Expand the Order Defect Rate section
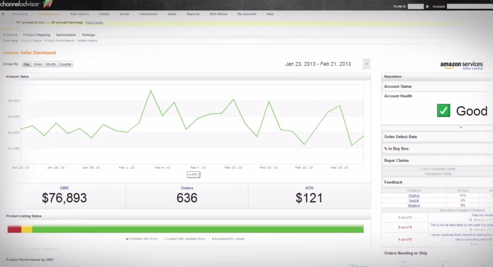The width and height of the screenshot is (493, 267). pyautogui.click(x=400, y=137)
